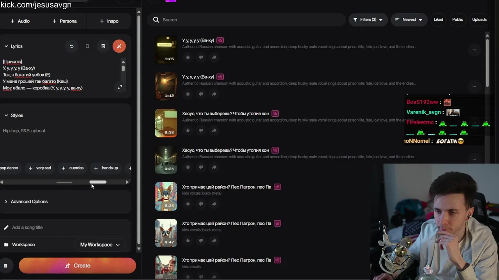This screenshot has height=280, width=499.
Task: Dislike the 1:12 'У, у, у, у (Ва-ху)' song
Action: 201,94
